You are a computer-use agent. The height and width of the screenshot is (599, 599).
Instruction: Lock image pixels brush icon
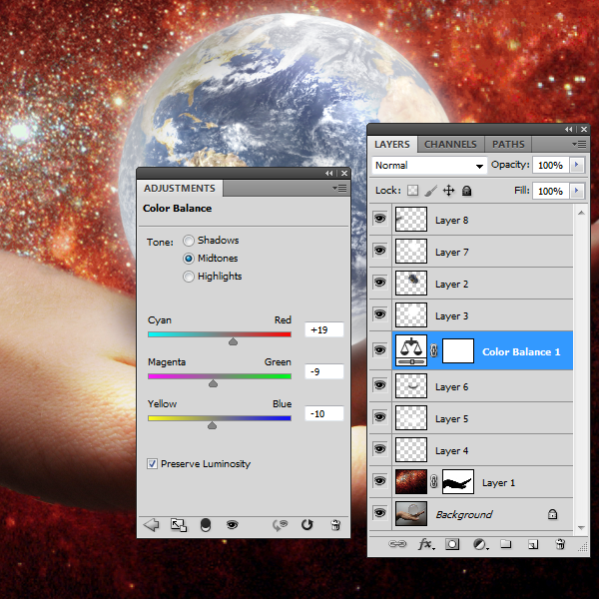tap(431, 191)
